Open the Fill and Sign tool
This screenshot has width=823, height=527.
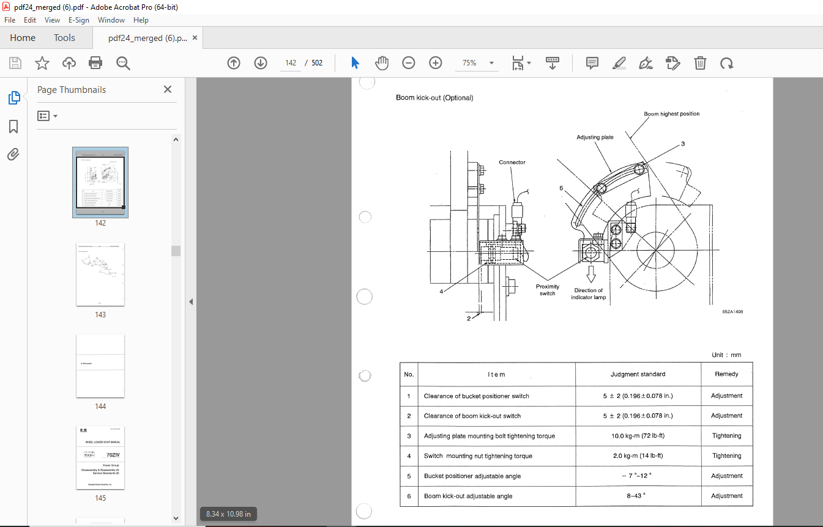coord(646,63)
